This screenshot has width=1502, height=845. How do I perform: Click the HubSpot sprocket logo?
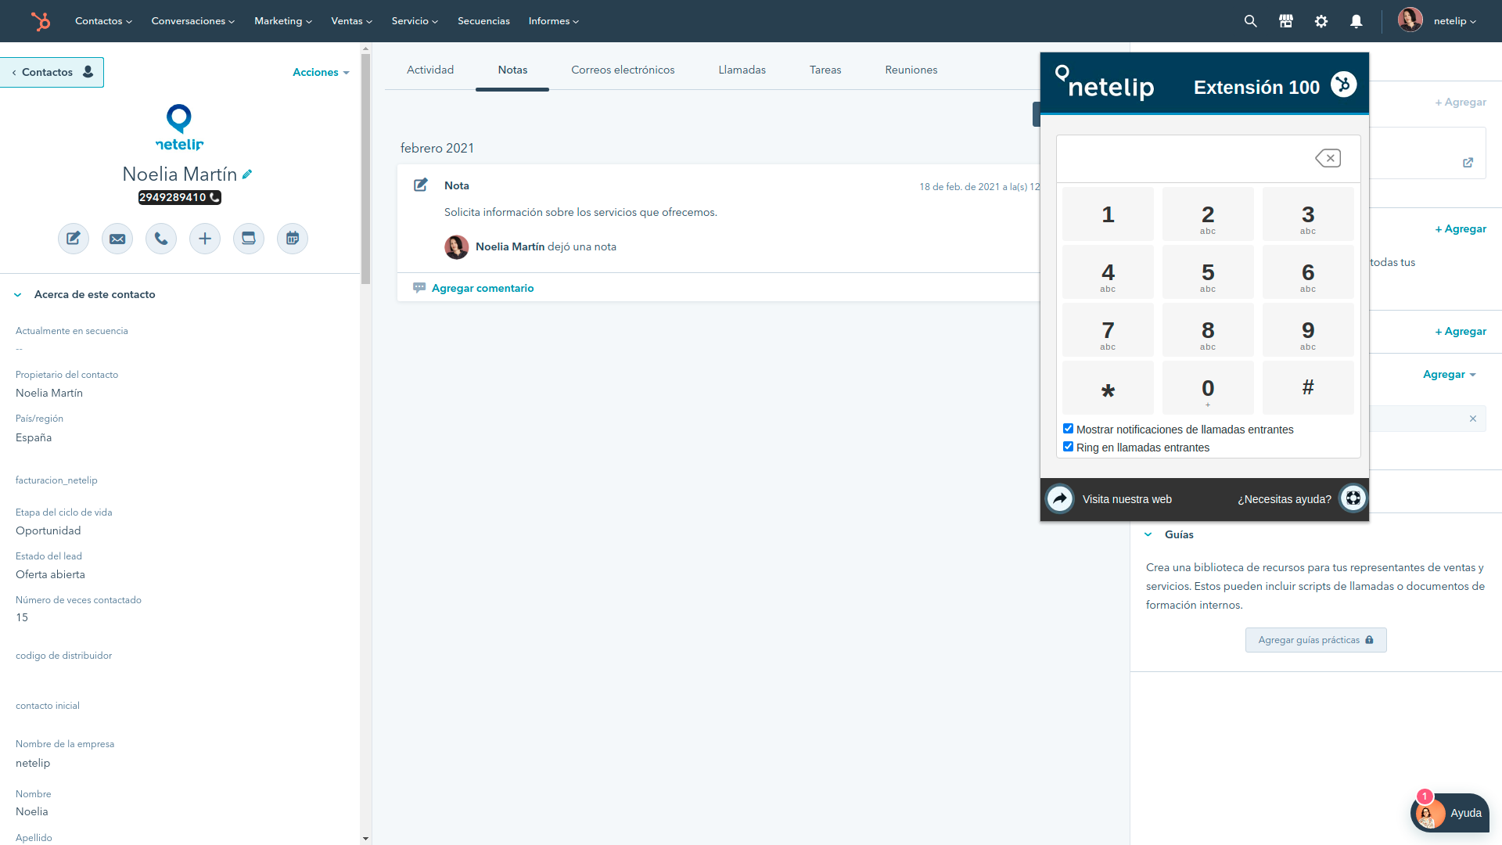(41, 21)
